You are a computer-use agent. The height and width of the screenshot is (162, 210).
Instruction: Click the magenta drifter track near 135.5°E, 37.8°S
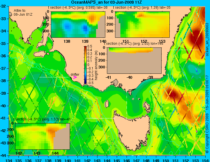pos(24,78)
